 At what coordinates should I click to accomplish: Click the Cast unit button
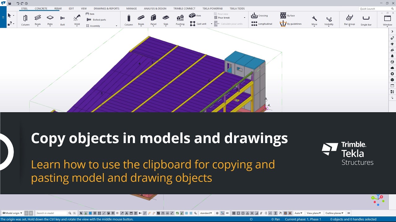pyautogui.click(x=198, y=24)
